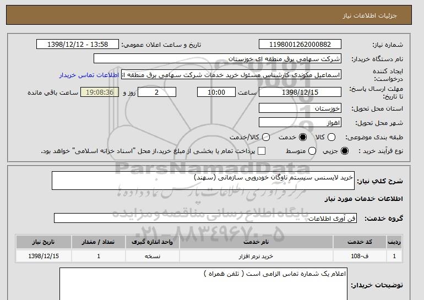This screenshot has height=300, width=424.
Task: Click the خوزستان delivery province field
Action: 300,108
